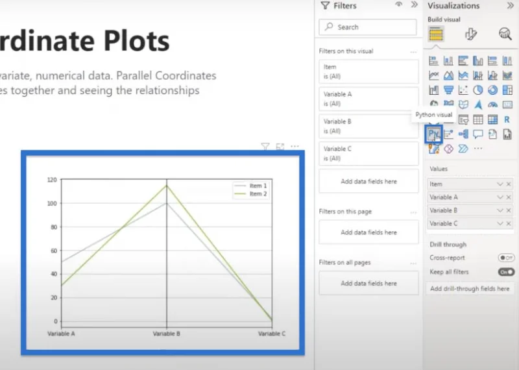
Task: Select the Paginated report visual
Action: tap(507, 134)
